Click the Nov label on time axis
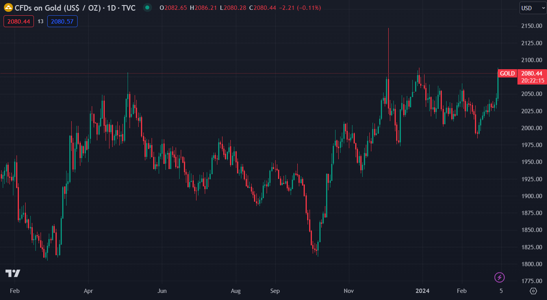This screenshot has height=300, width=547. tap(349, 291)
